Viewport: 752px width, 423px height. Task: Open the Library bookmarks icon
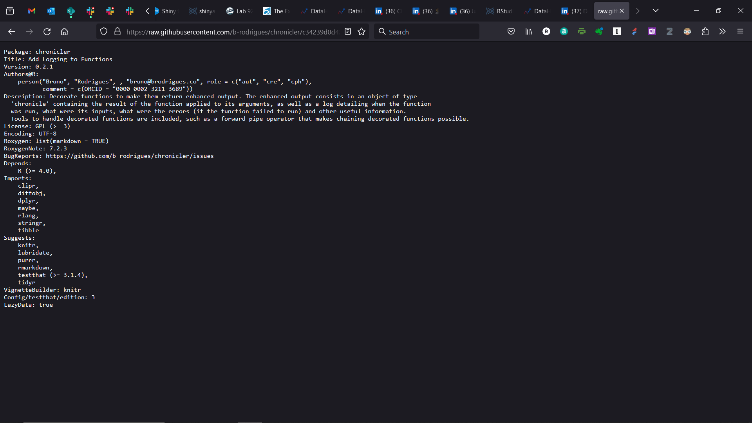pyautogui.click(x=529, y=32)
